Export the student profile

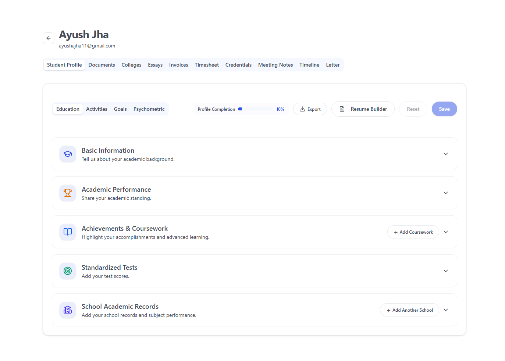coord(310,109)
